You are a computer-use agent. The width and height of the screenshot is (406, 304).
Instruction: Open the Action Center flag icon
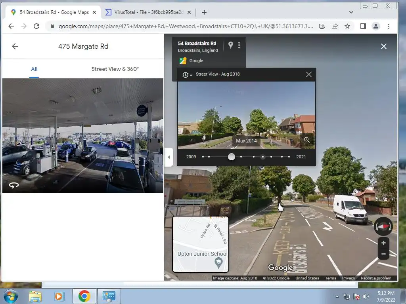(x=356, y=296)
